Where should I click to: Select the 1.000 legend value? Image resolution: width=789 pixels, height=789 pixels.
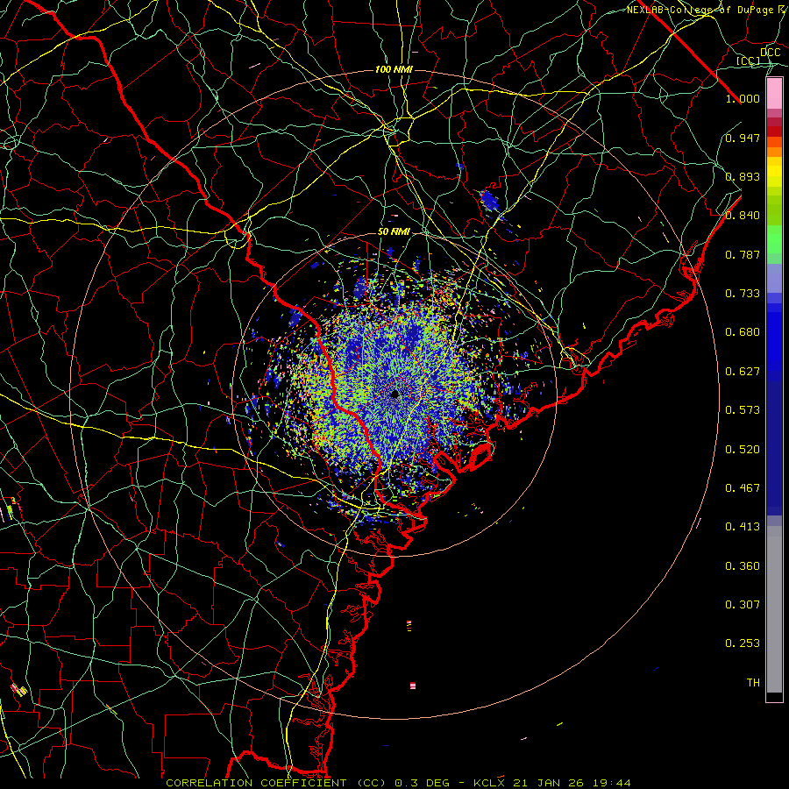(743, 98)
